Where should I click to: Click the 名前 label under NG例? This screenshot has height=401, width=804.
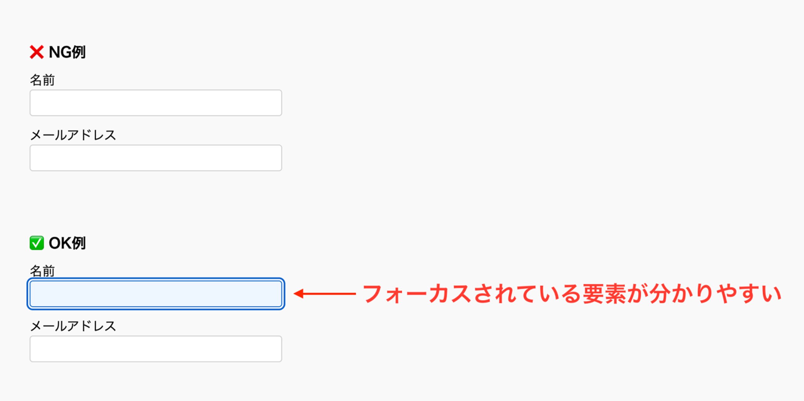point(42,80)
